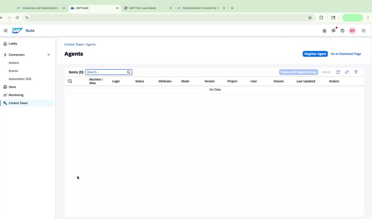The width and height of the screenshot is (372, 219).
Task: Open filter options for agents table
Action: [356, 72]
